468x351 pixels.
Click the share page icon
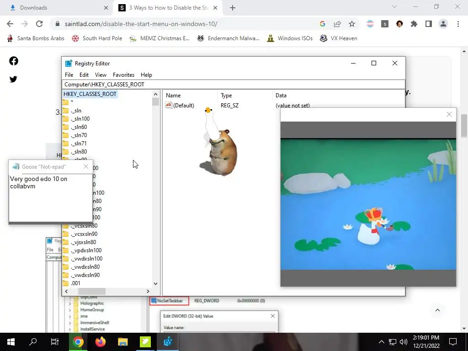337,24
